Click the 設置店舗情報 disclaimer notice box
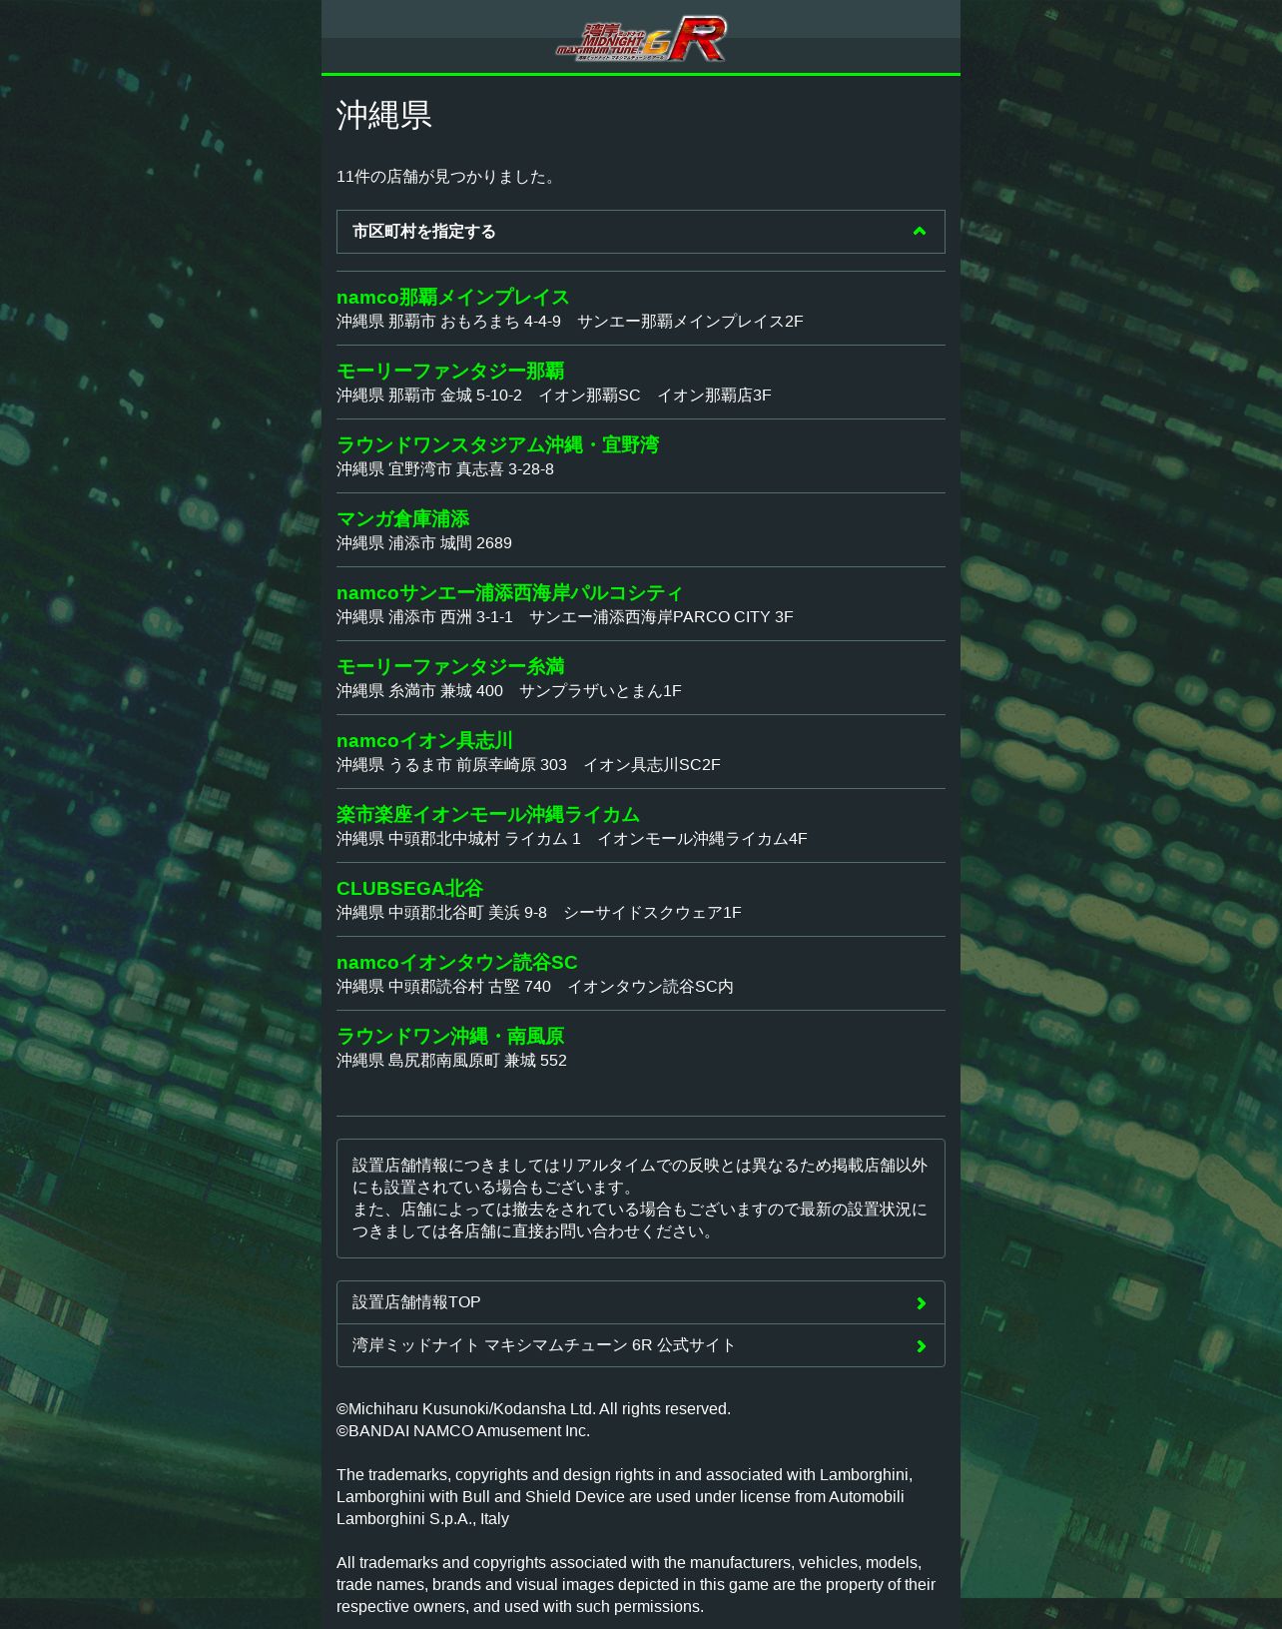 coord(641,1199)
